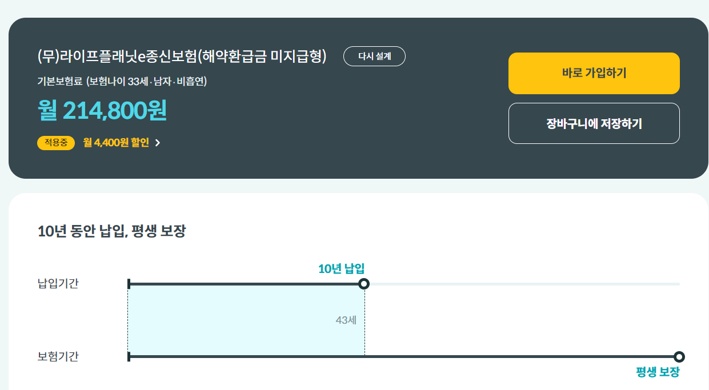
Task: Click the 평생 보장 endpoint marker
Action: click(x=679, y=357)
